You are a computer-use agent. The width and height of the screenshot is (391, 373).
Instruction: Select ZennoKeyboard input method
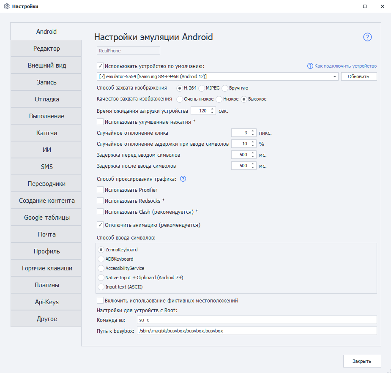click(x=101, y=250)
